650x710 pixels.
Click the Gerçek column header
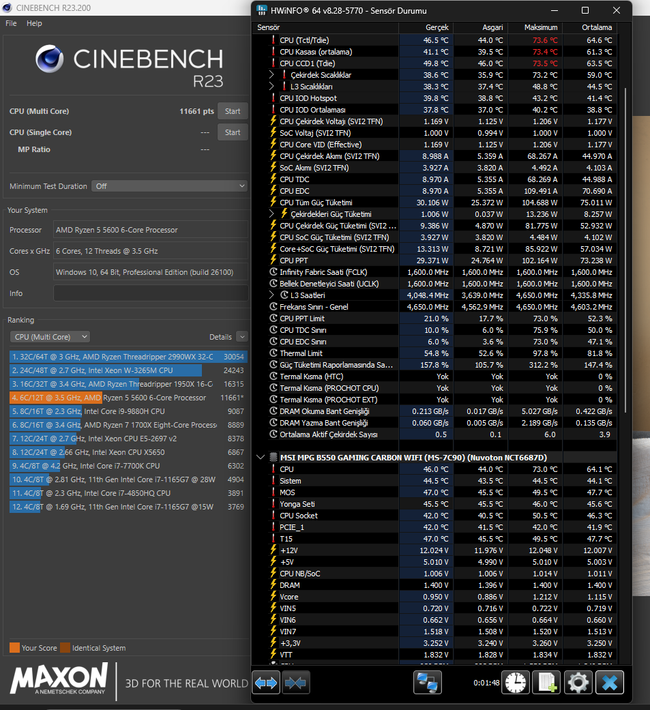click(426, 27)
